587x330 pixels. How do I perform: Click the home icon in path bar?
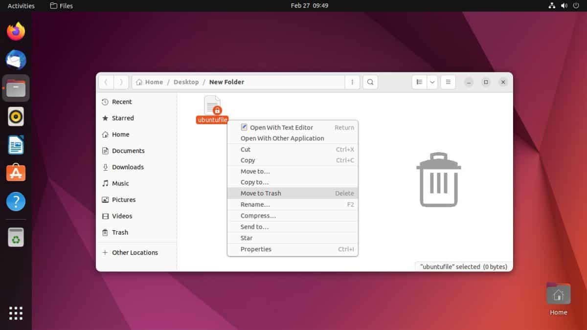[140, 82]
